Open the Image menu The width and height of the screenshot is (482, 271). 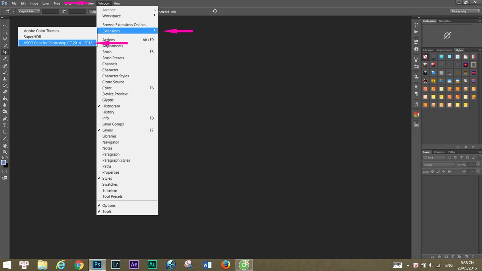34,3
